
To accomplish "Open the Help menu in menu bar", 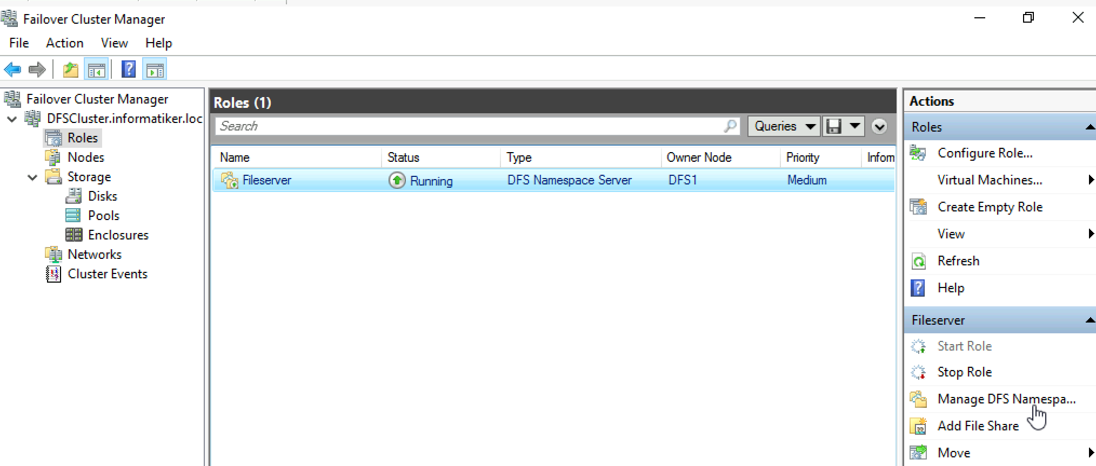I will [x=159, y=43].
